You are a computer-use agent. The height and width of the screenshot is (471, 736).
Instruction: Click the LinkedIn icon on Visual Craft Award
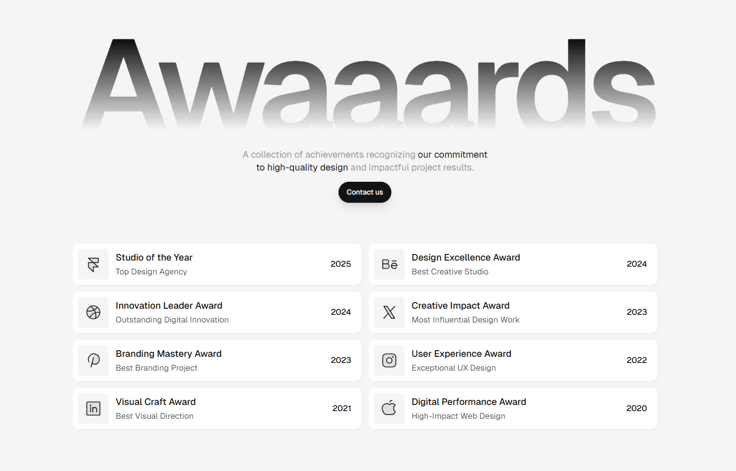93,409
